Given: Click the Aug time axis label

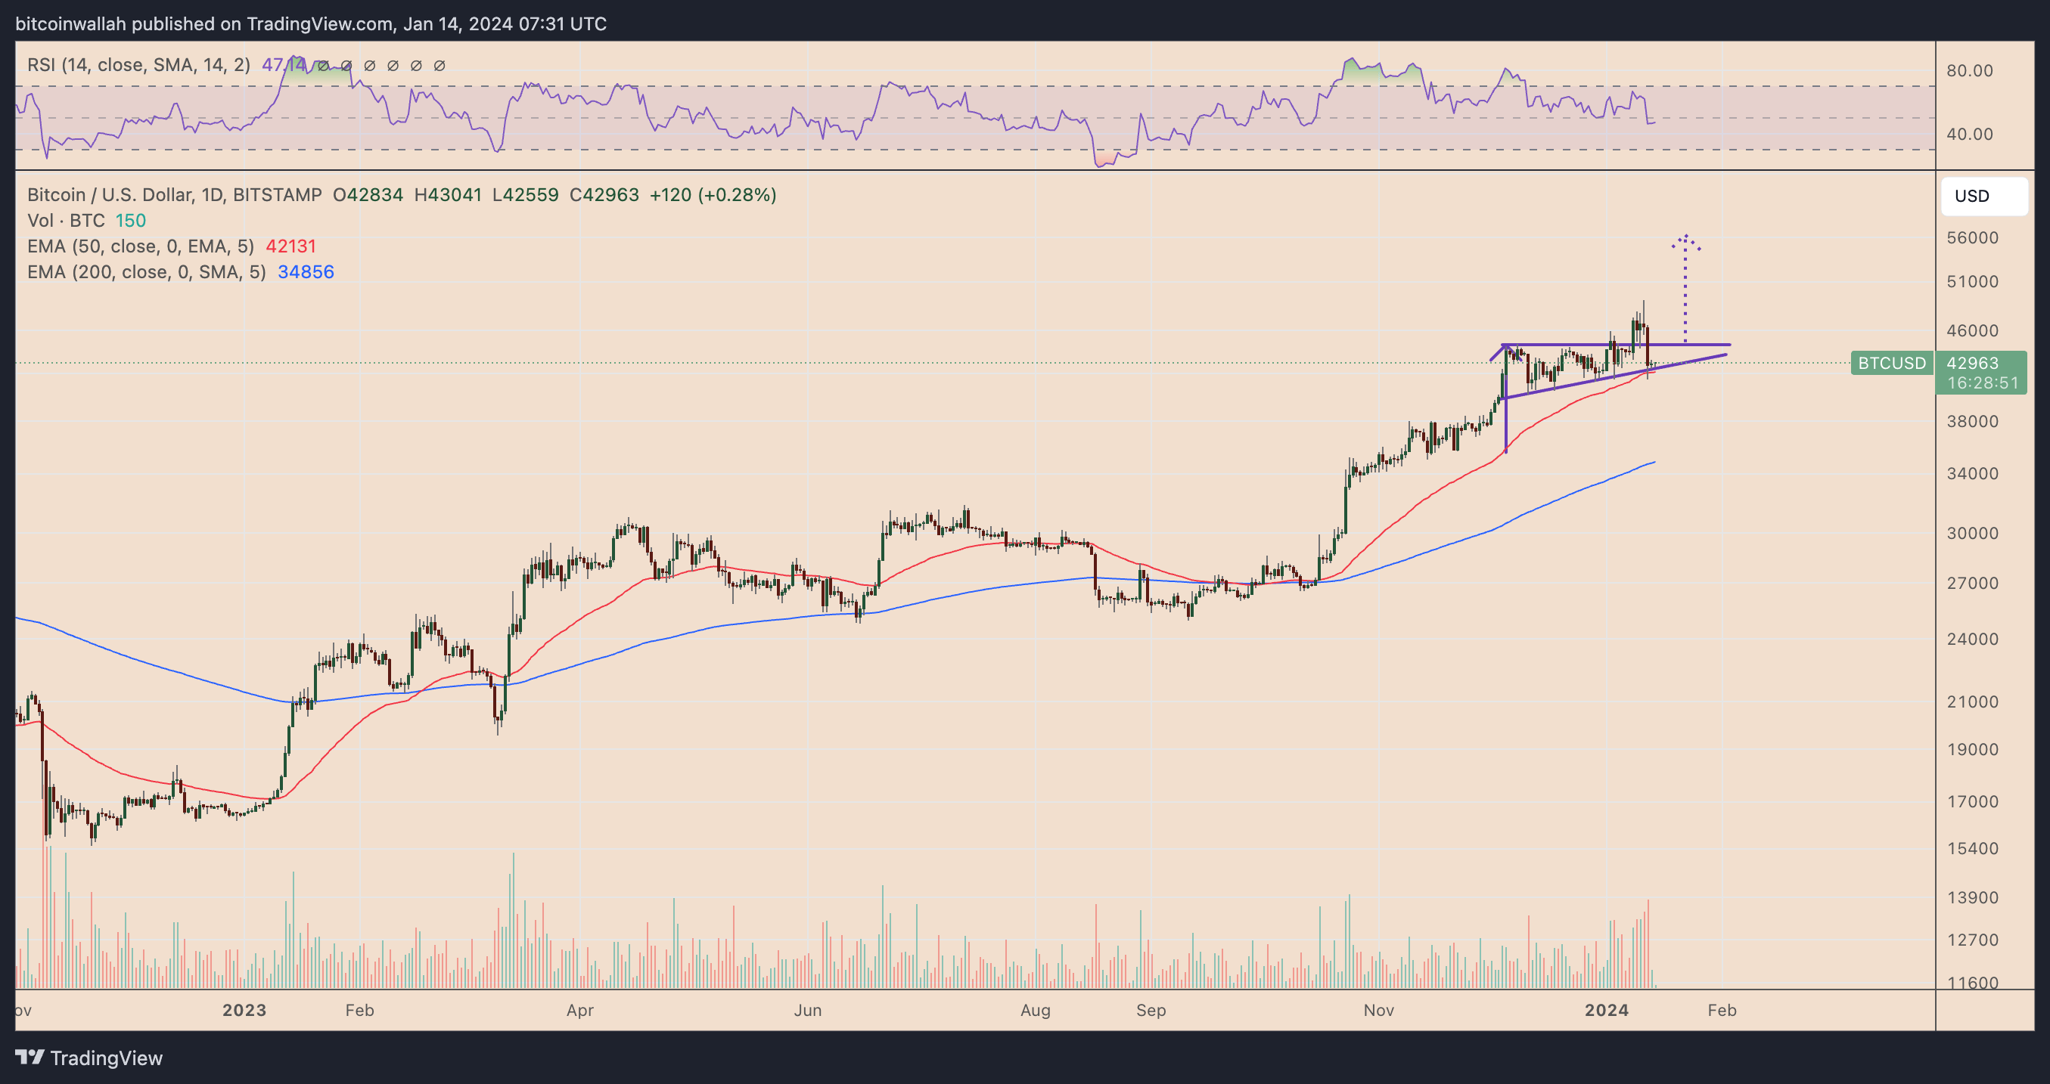Looking at the screenshot, I should 1036,1011.
